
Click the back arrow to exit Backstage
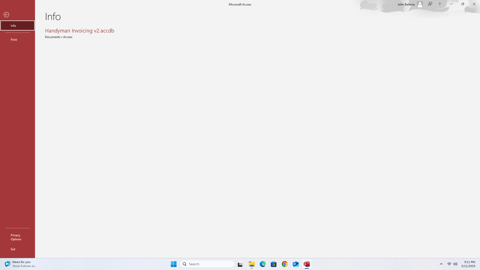pos(6,15)
